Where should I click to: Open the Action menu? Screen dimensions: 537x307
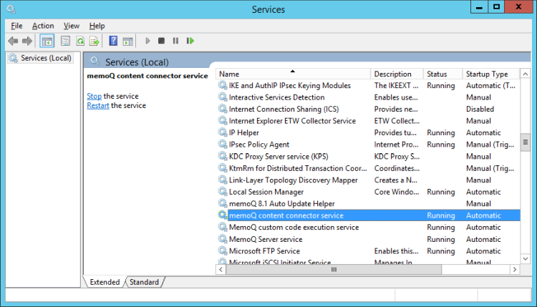[x=43, y=26]
